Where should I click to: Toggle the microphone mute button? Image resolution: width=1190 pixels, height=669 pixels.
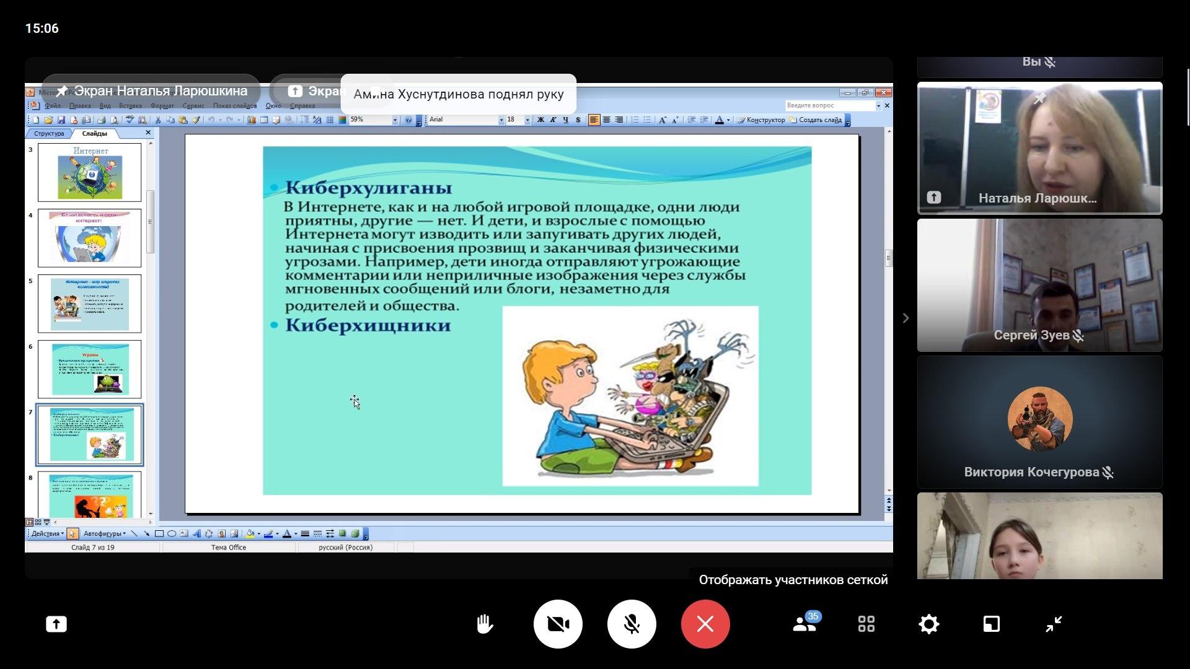click(x=632, y=624)
